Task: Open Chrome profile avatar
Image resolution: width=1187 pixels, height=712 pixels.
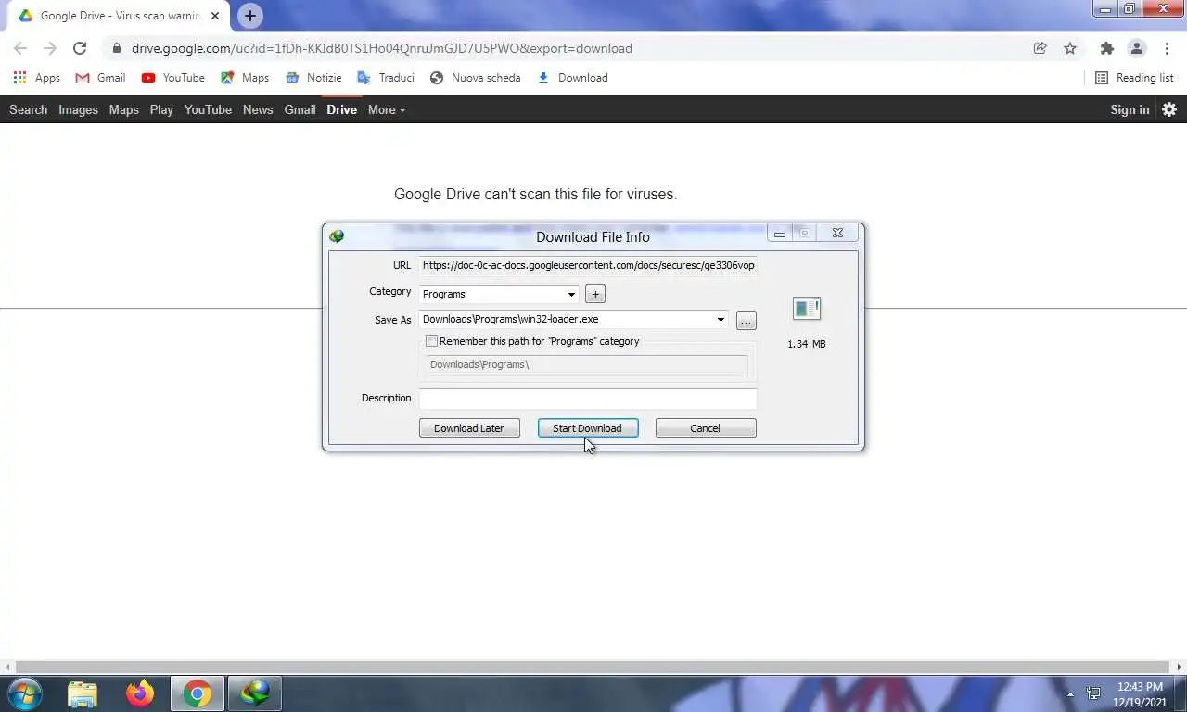Action: (x=1136, y=48)
